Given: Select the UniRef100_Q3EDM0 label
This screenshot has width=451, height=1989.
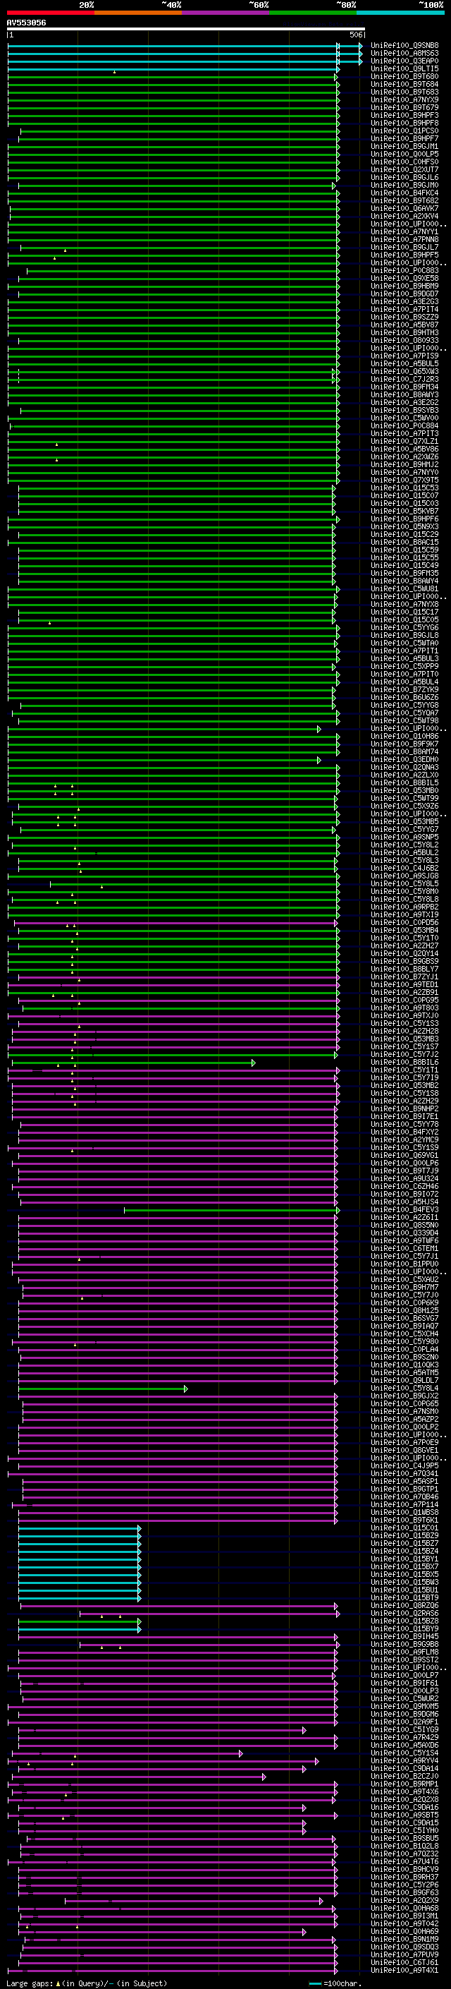Looking at the screenshot, I should tap(404, 759).
